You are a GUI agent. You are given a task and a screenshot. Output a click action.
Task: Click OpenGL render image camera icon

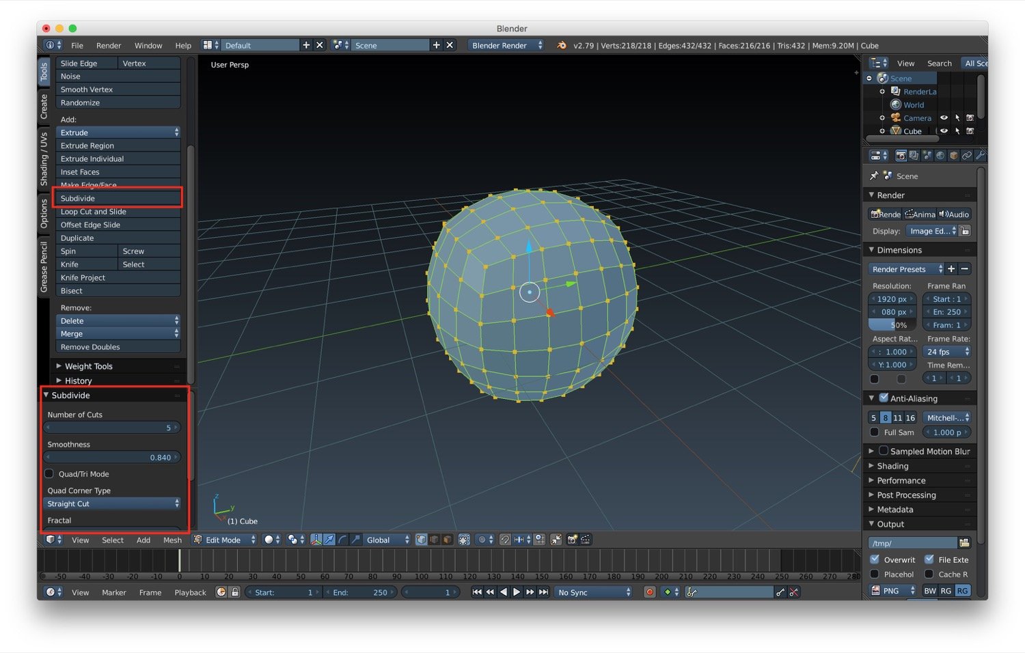click(572, 540)
